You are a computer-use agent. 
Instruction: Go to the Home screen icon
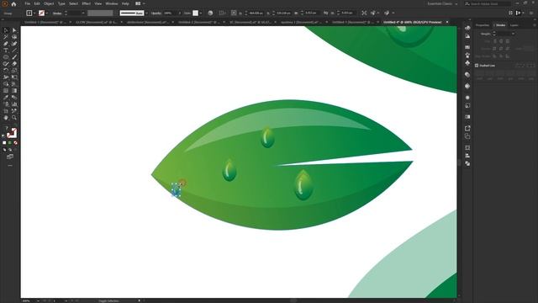click(x=13, y=3)
